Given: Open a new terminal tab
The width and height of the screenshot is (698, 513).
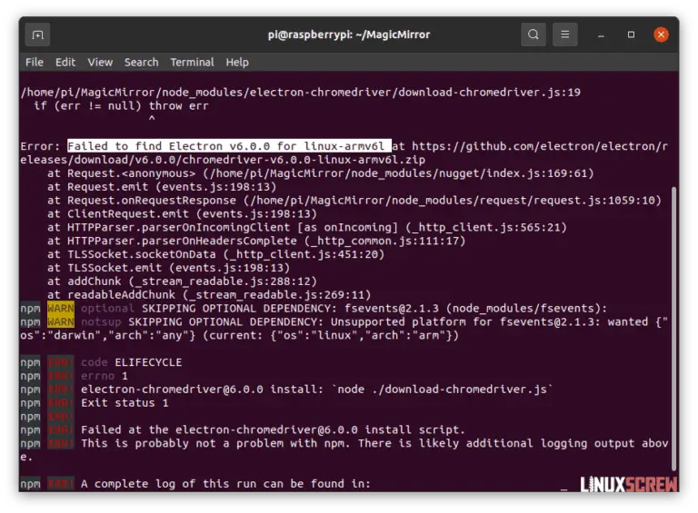Looking at the screenshot, I should coord(37,35).
